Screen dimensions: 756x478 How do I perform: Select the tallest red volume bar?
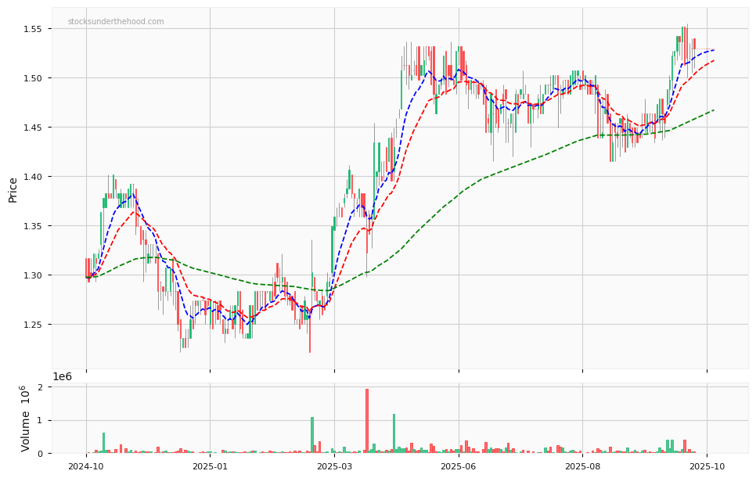tap(366, 421)
